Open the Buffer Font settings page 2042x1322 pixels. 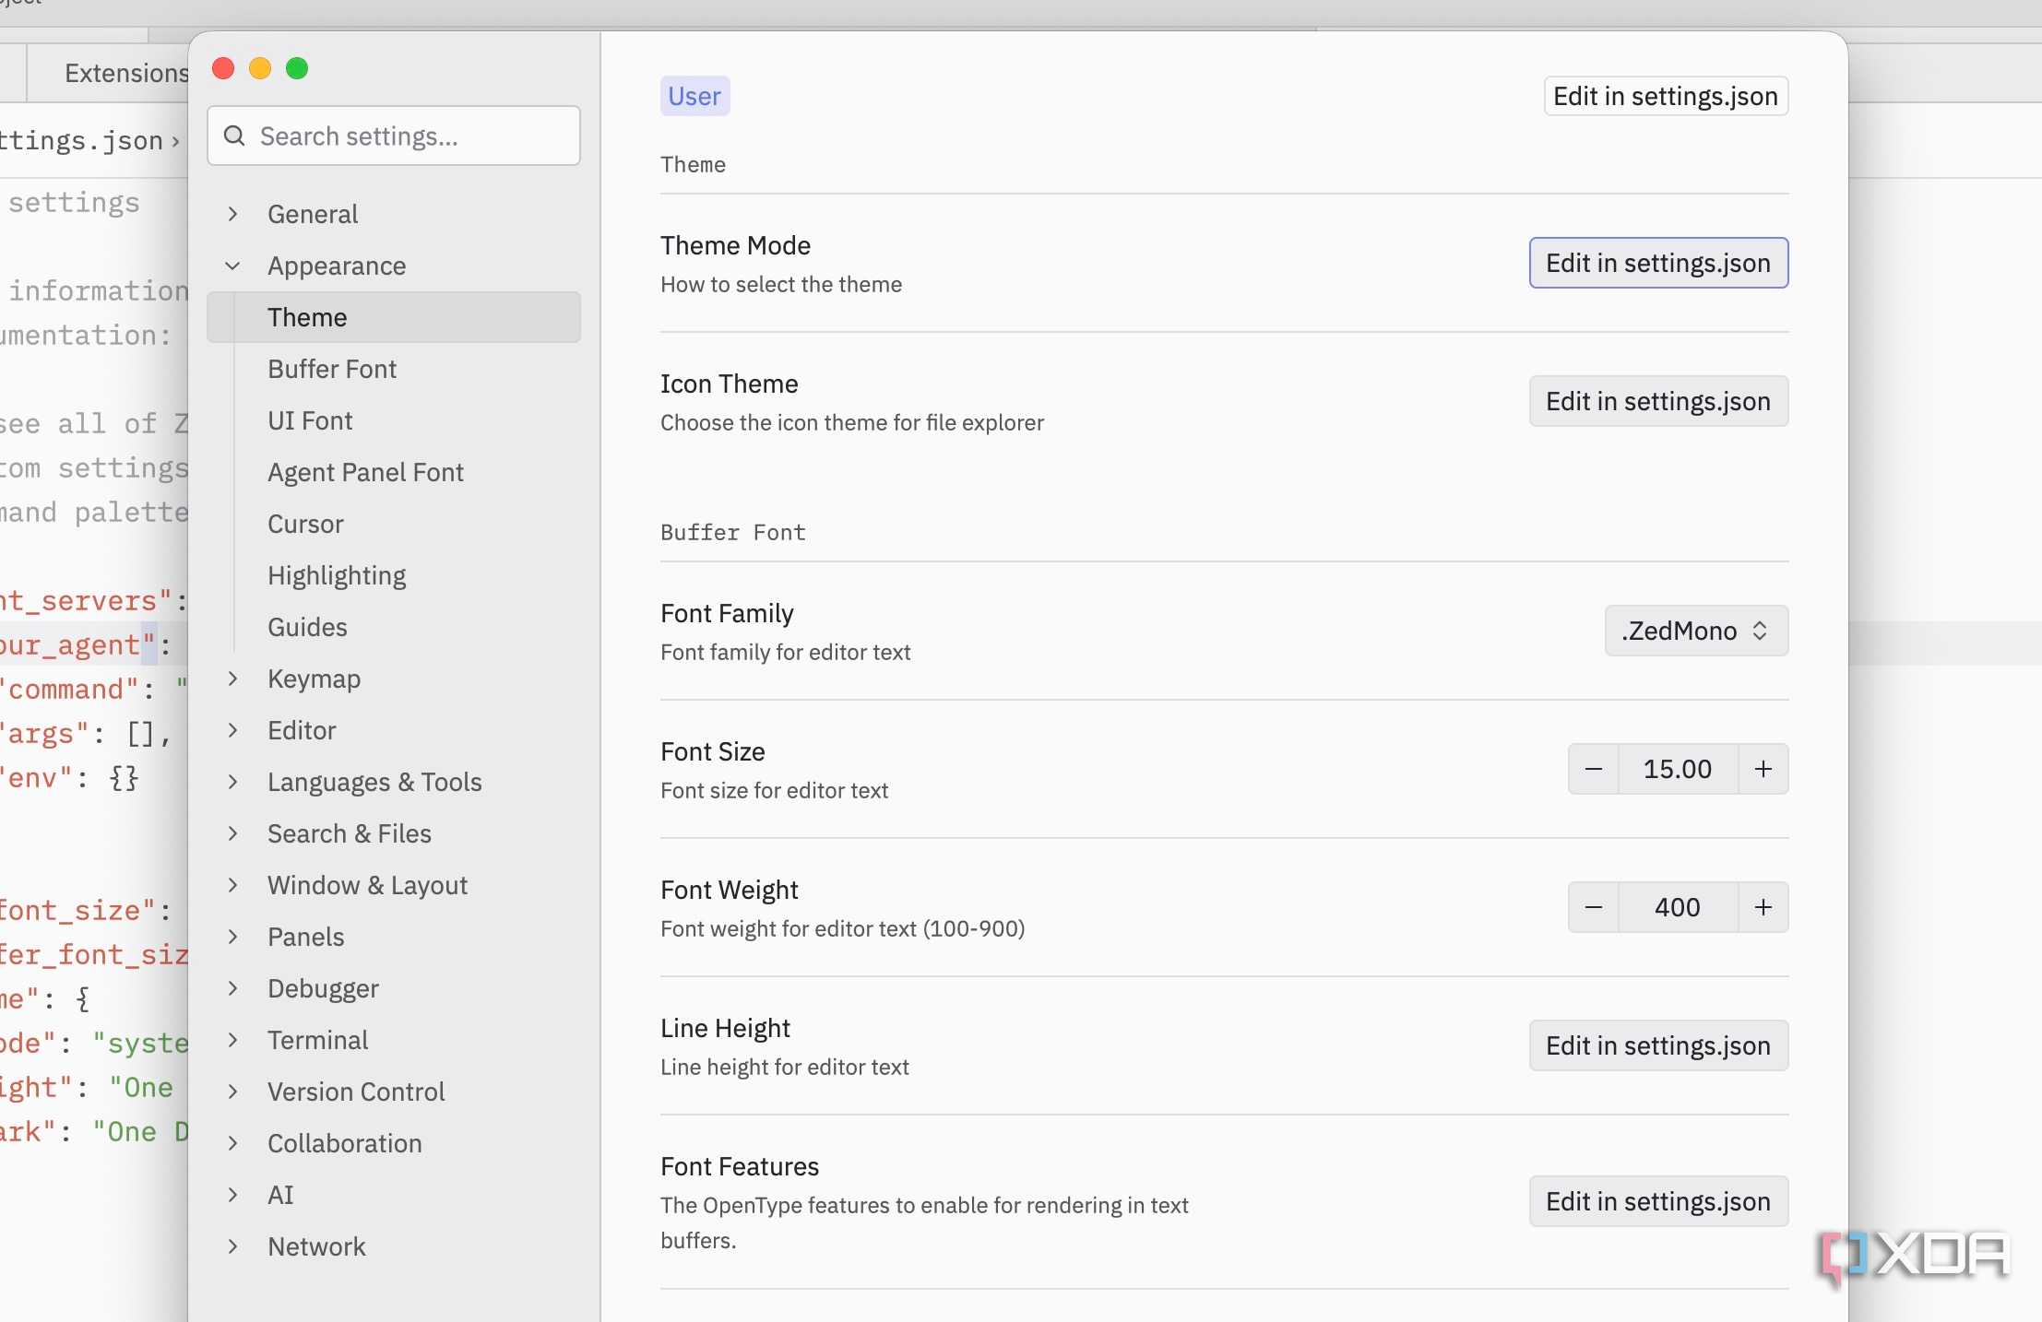coord(394,369)
